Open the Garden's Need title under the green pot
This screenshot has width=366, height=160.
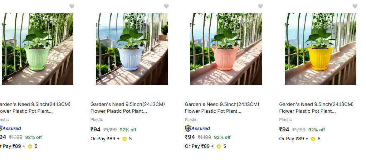click(34, 108)
